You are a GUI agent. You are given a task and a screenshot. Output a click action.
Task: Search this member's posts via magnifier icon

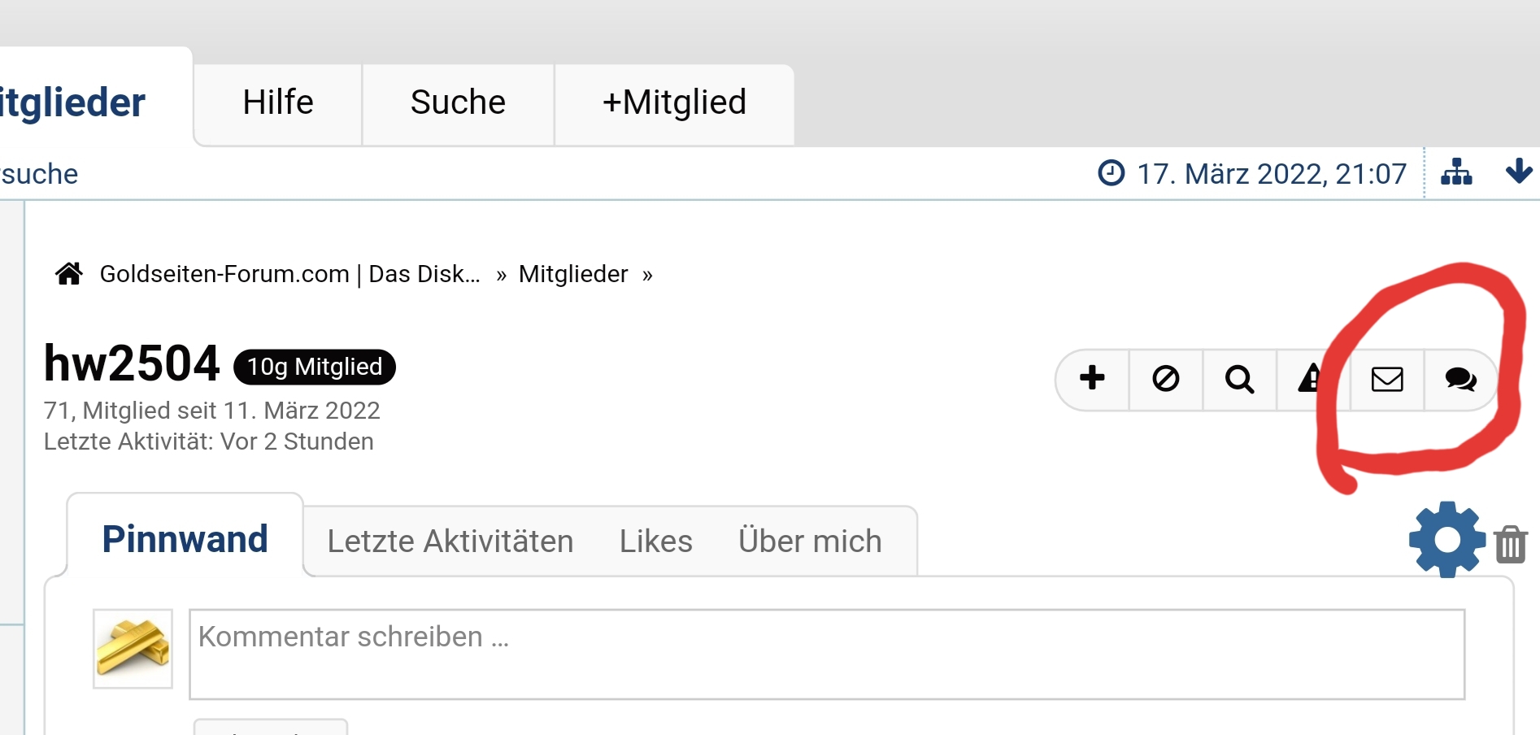click(x=1239, y=379)
